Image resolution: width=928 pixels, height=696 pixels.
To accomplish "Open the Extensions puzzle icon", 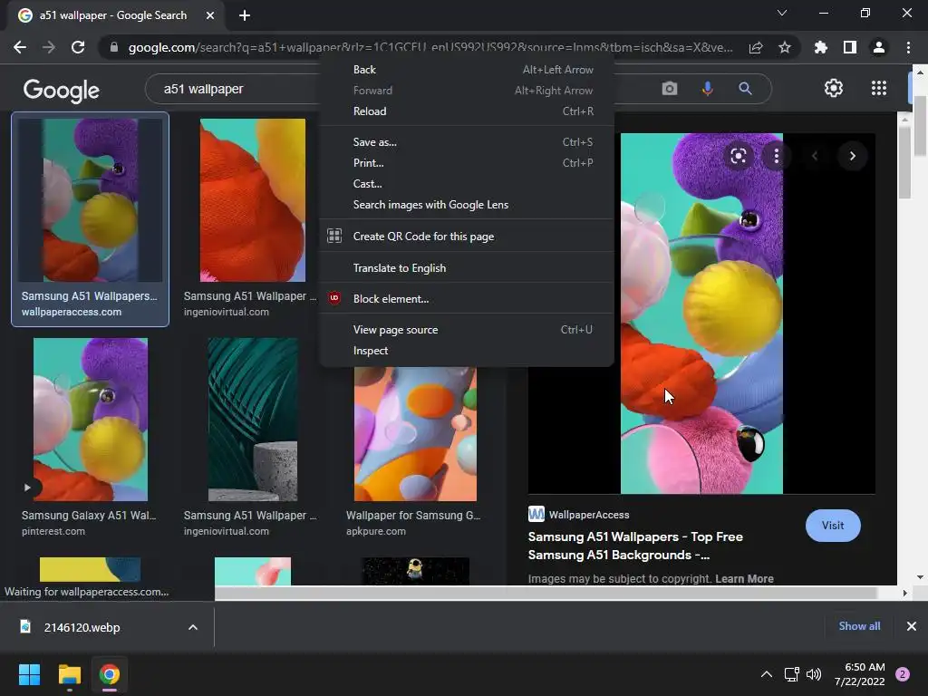I will [x=821, y=47].
